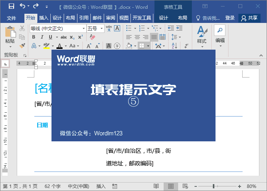Open the 邮件 ribbon tab
The height and width of the screenshot is (191, 267).
(97, 18)
